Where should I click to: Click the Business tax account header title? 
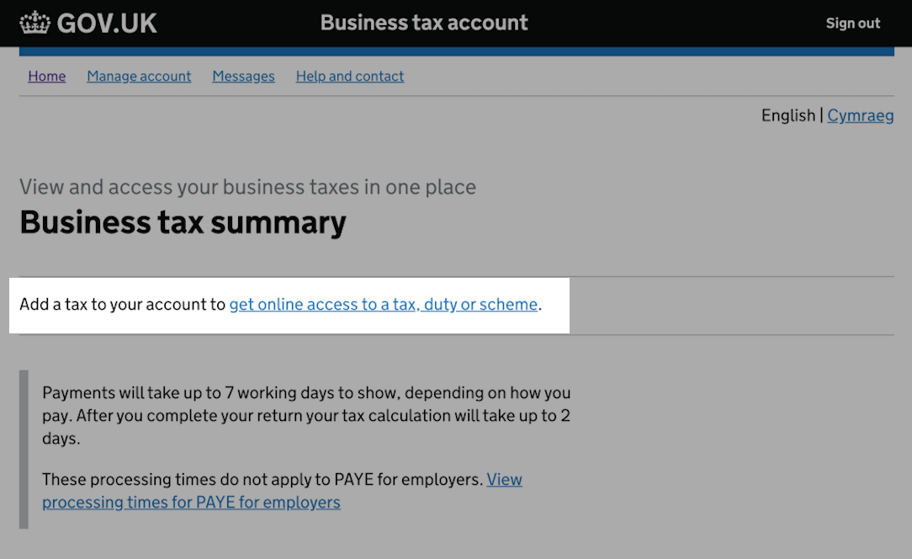[424, 23]
